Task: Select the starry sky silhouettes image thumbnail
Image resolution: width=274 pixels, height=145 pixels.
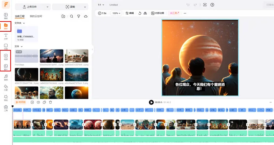Action: pos(52,56)
